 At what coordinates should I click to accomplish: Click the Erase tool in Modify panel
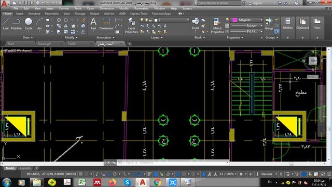(x=83, y=20)
